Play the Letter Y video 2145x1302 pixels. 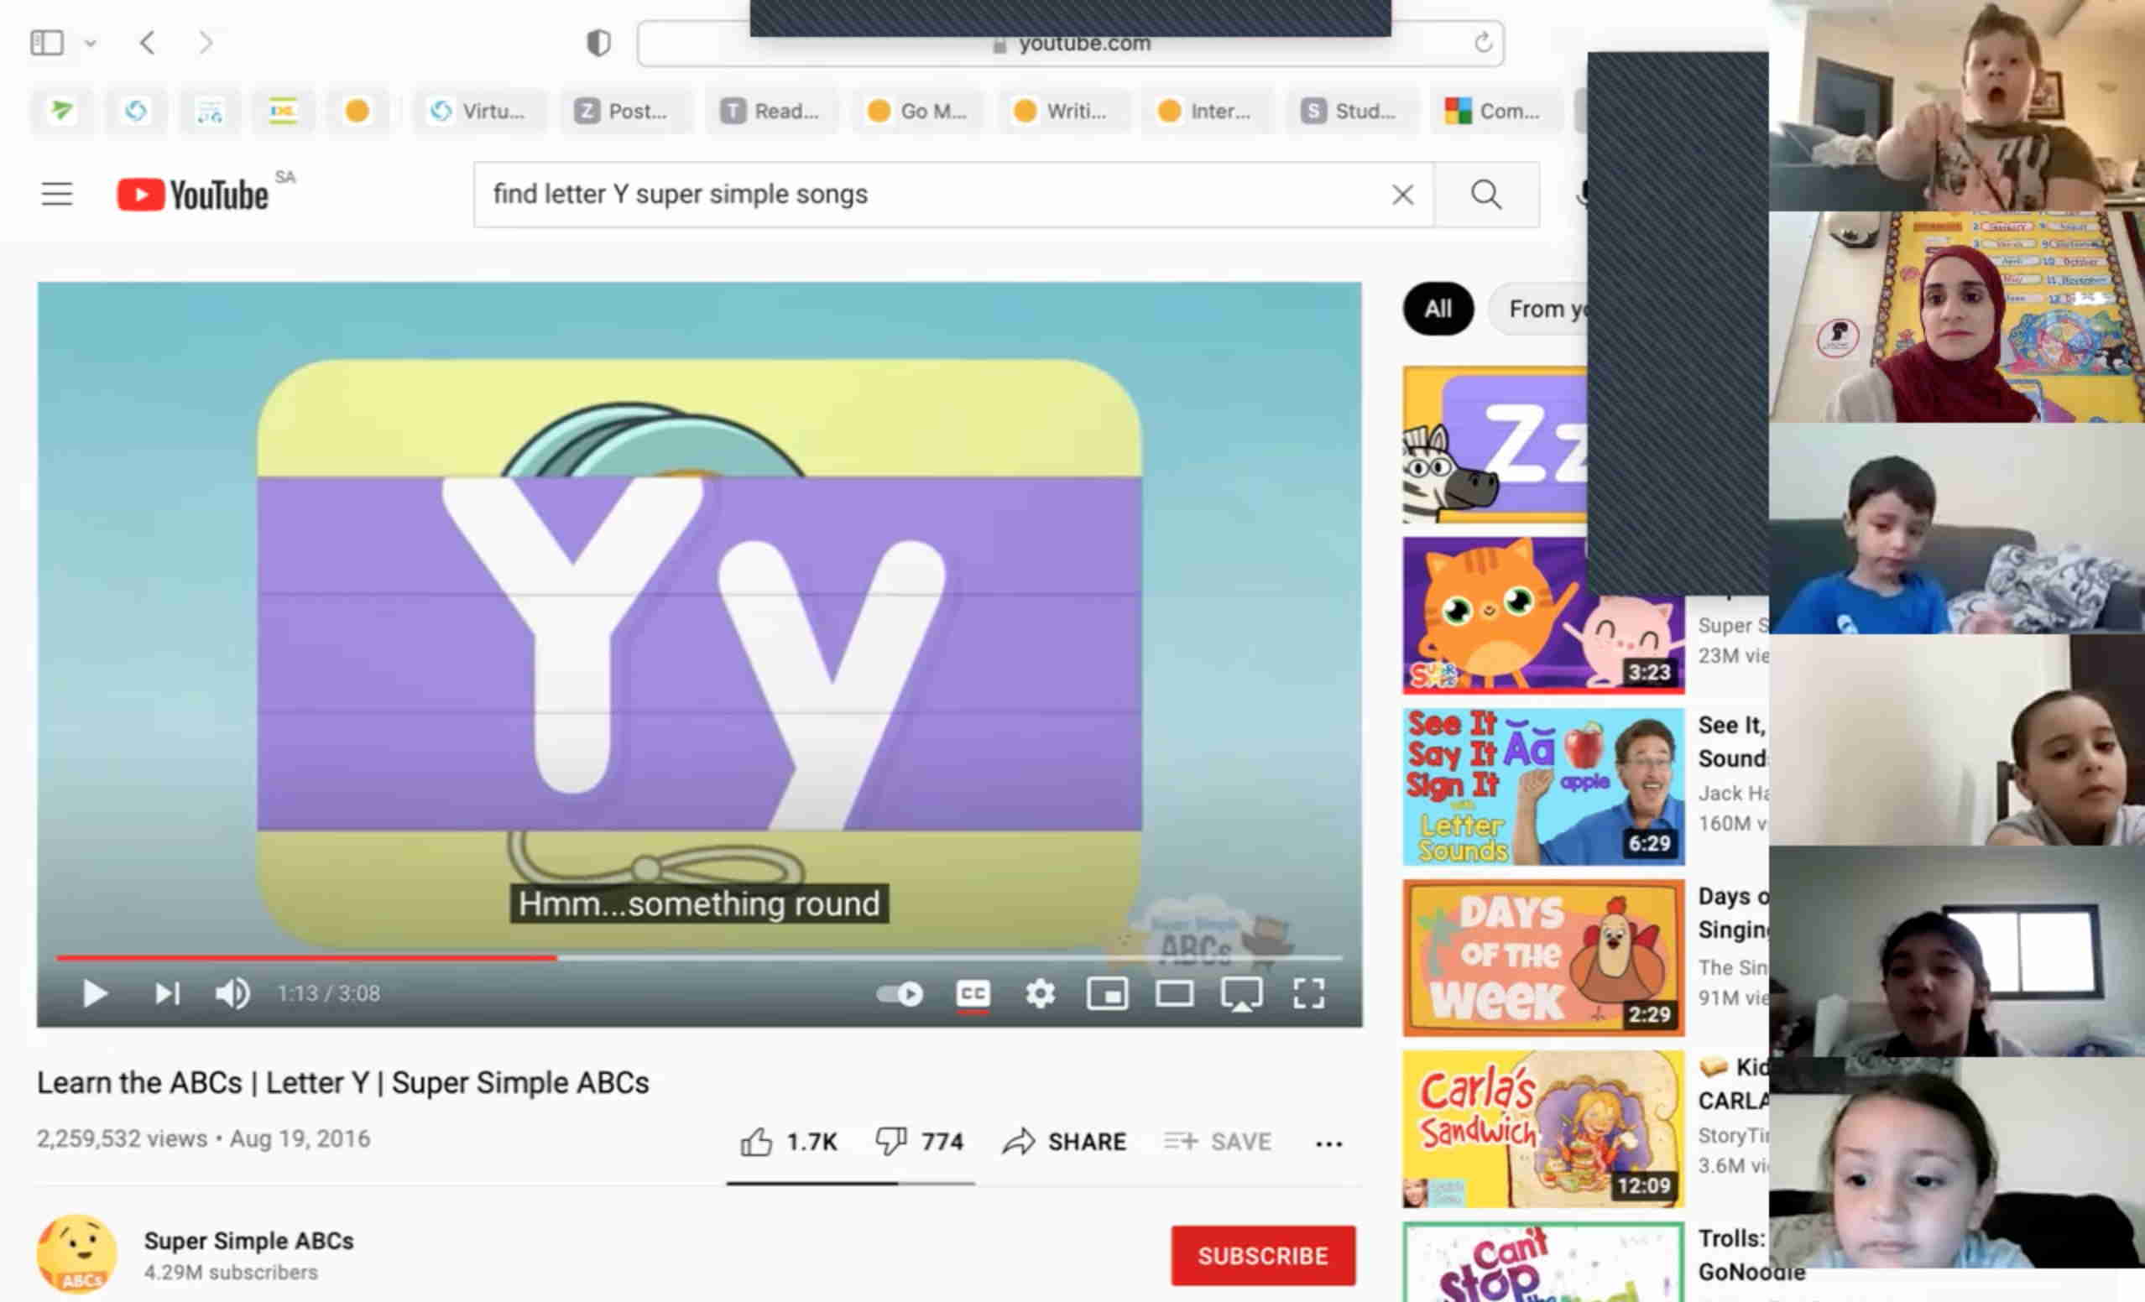click(x=95, y=993)
